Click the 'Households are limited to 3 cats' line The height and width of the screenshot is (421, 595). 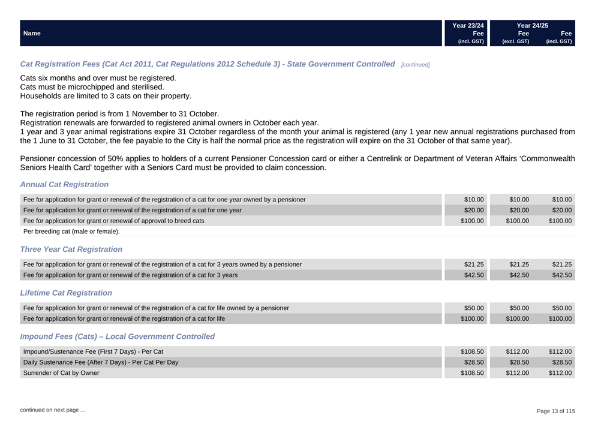click(106, 96)
